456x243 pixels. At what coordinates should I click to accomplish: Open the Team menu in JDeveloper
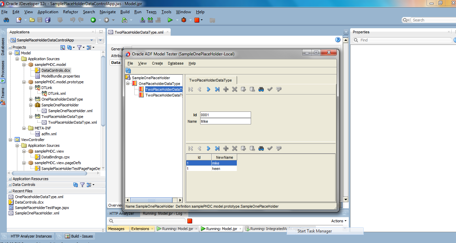[x=151, y=12]
